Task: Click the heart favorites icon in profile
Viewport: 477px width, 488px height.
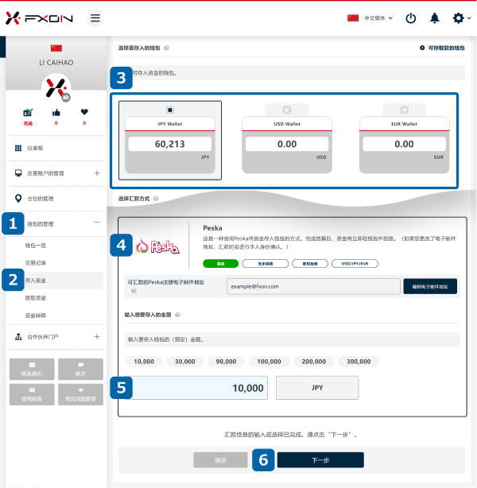Action: coord(84,112)
